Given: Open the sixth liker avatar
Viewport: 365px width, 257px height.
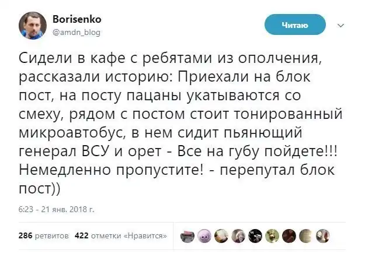Looking at the screenshot, I should click(273, 236).
